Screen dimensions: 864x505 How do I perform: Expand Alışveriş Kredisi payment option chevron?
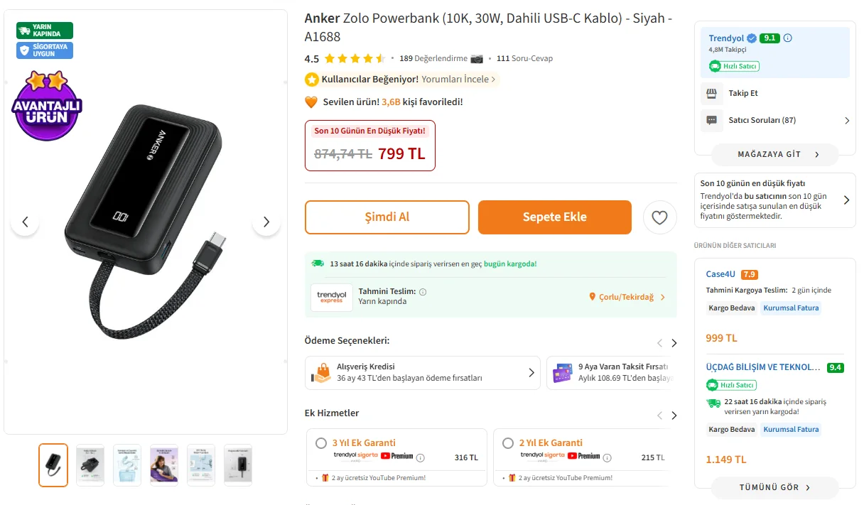click(531, 372)
